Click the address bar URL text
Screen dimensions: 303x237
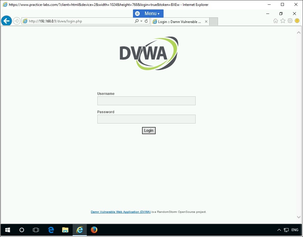tap(56, 21)
